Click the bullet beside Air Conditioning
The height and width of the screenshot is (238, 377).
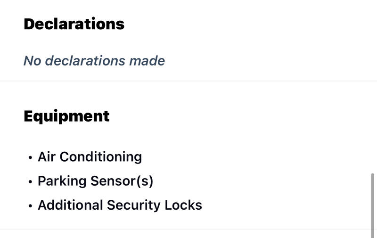[x=30, y=158]
